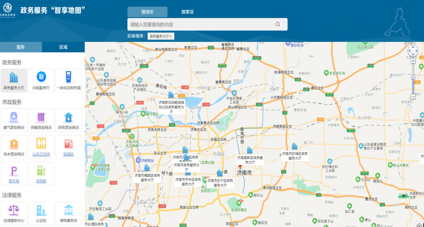This screenshot has width=424, height=227.
Task: Pan the map down with arrow control
Action: coord(413,55)
